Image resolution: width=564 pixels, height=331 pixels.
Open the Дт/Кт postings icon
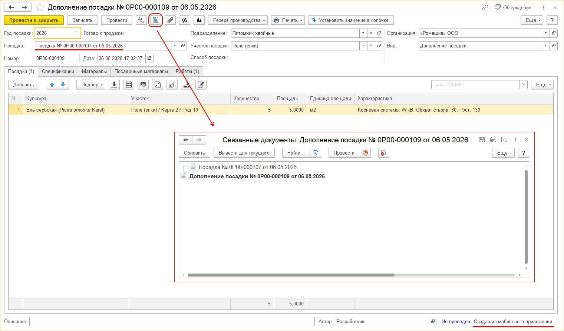141,20
